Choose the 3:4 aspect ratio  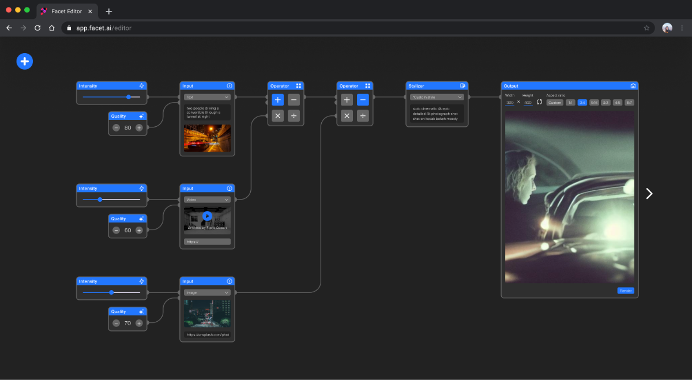click(x=582, y=103)
